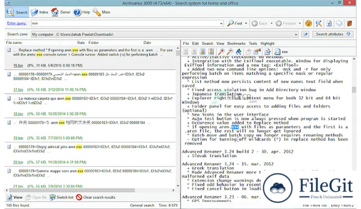Open result file 16.bin
Screen dimensions: 361x209
point(18,65)
